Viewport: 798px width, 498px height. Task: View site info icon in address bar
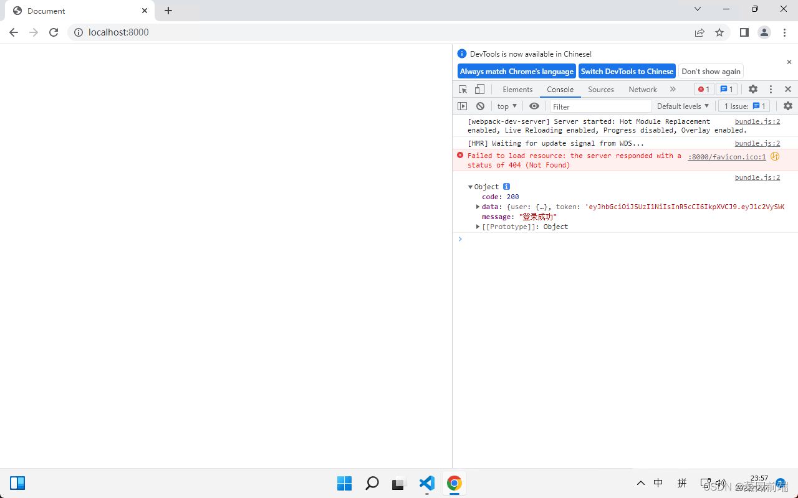point(79,32)
